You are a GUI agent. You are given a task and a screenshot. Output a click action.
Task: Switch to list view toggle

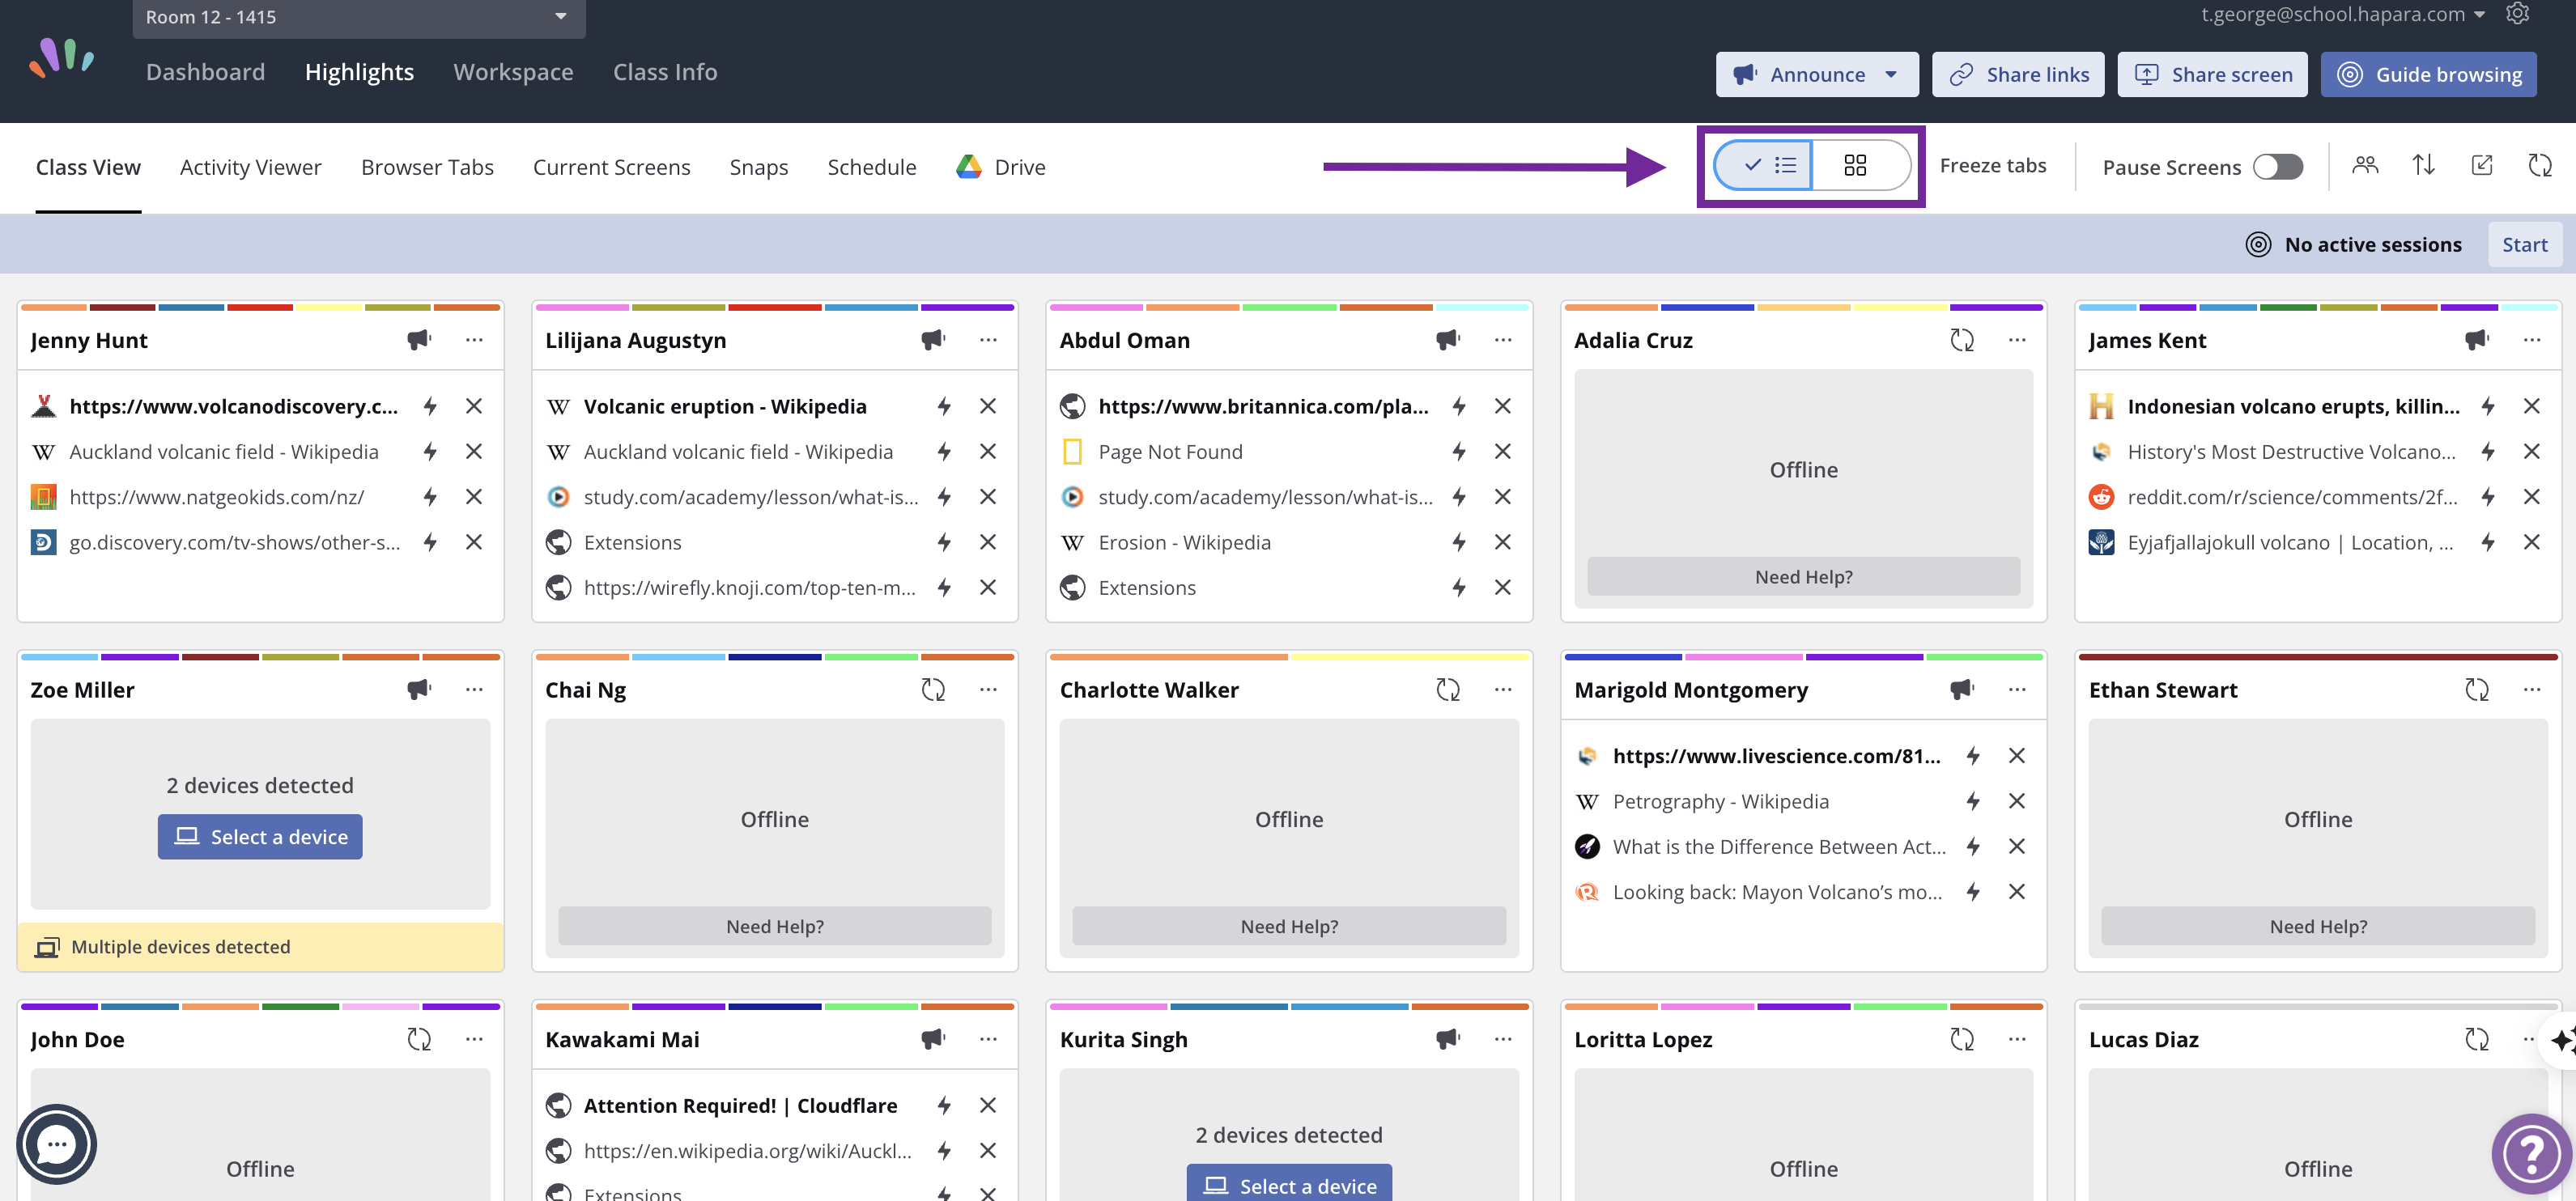point(1764,165)
